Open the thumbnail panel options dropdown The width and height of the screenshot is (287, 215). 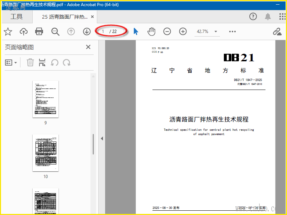pyautogui.click(x=11, y=62)
